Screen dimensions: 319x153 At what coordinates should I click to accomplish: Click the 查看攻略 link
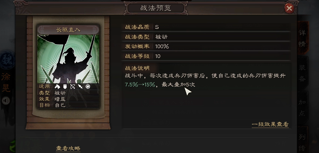pyautogui.click(x=68, y=148)
